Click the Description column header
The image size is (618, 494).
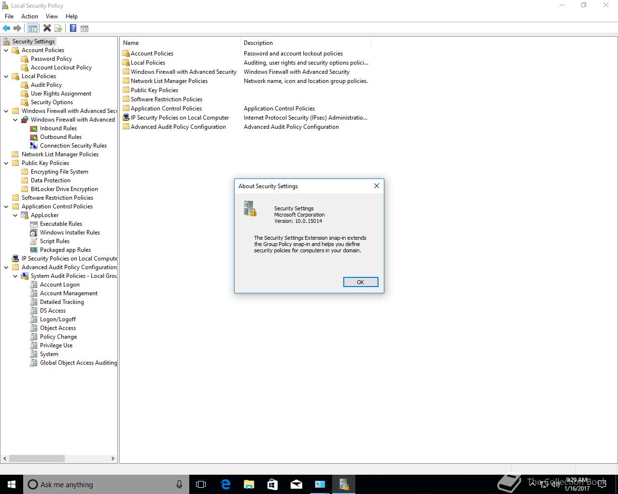[306, 43]
